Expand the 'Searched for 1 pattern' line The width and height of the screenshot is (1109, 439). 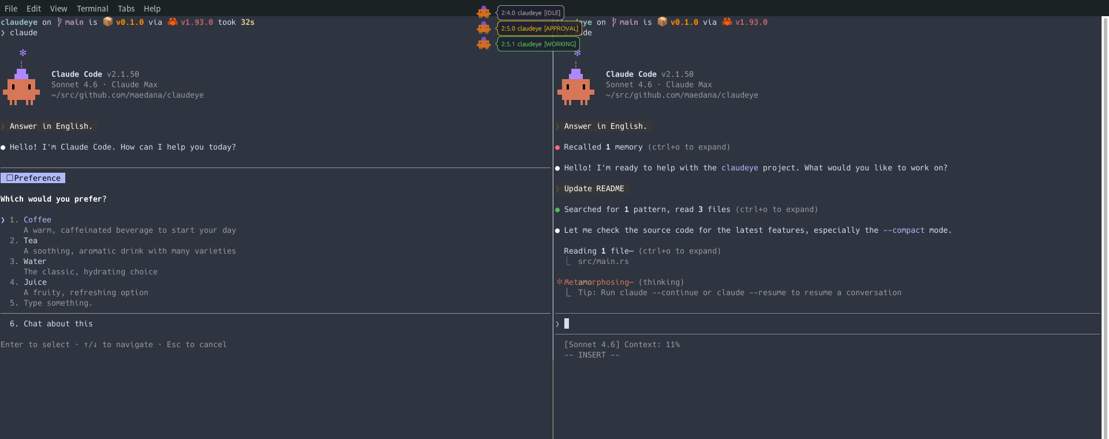[691, 209]
